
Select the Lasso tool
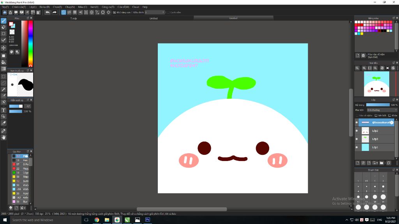coord(4,83)
